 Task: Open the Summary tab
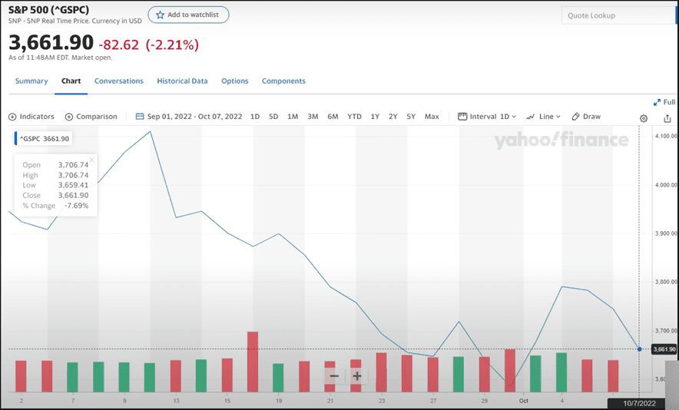point(31,81)
